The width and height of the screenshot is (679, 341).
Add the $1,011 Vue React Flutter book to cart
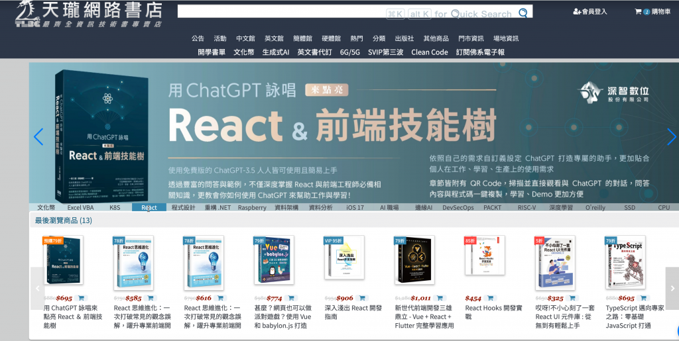coord(440,298)
